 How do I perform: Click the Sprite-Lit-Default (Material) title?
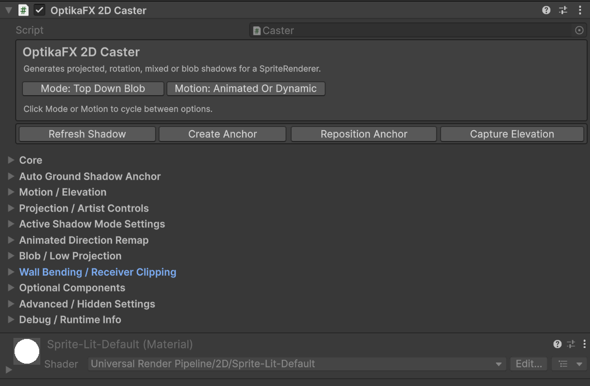click(120, 344)
